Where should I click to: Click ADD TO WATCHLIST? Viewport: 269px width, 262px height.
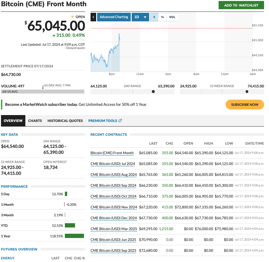click(241, 6)
